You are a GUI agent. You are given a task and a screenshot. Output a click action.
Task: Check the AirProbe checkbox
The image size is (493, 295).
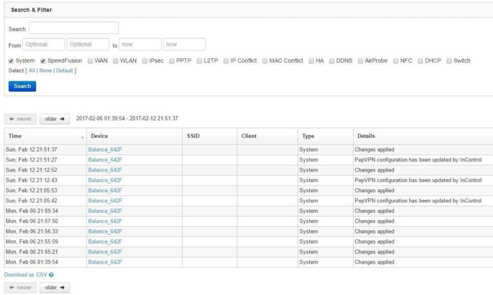(361, 61)
